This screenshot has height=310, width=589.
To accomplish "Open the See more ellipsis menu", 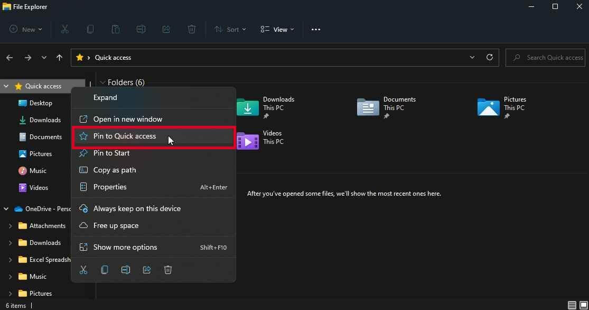I will tap(316, 30).
